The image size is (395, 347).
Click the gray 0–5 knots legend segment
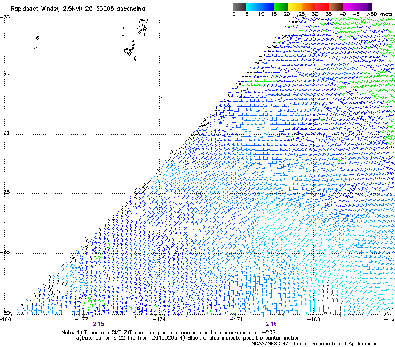(239, 6)
